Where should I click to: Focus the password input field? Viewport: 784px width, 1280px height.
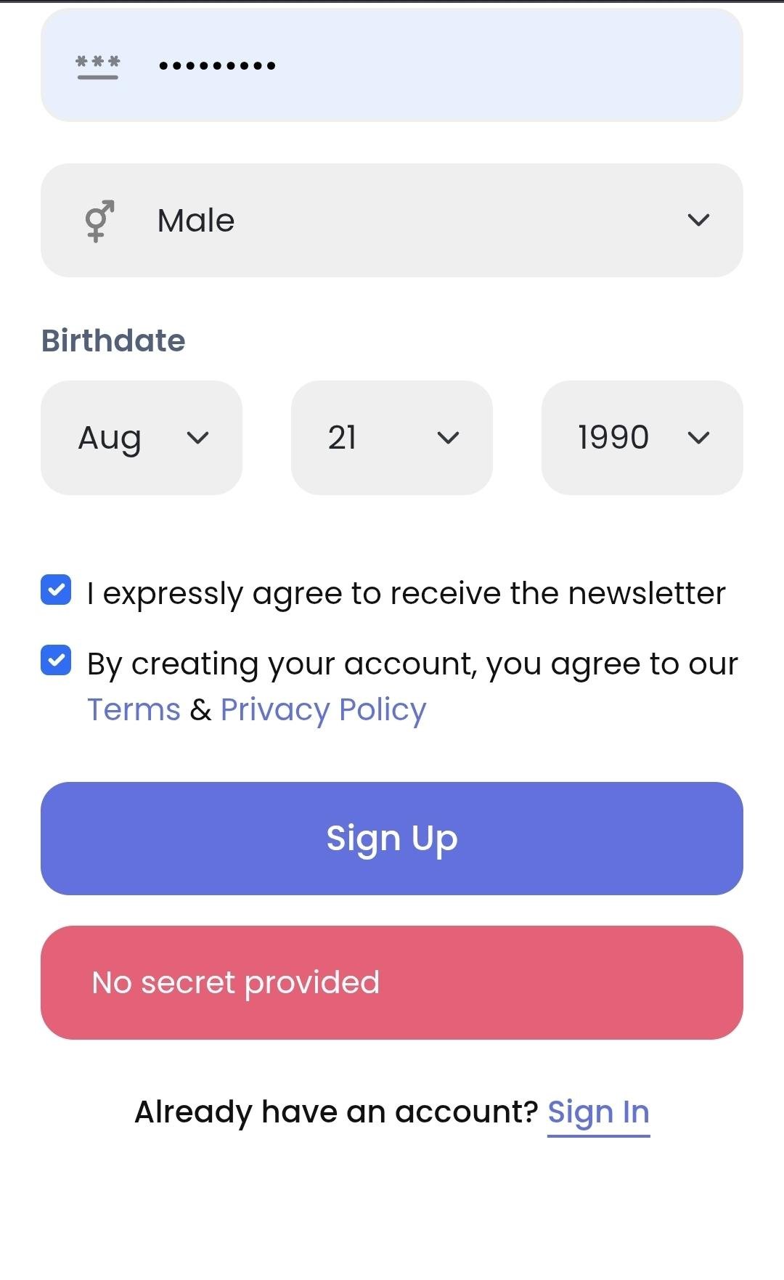436,65
